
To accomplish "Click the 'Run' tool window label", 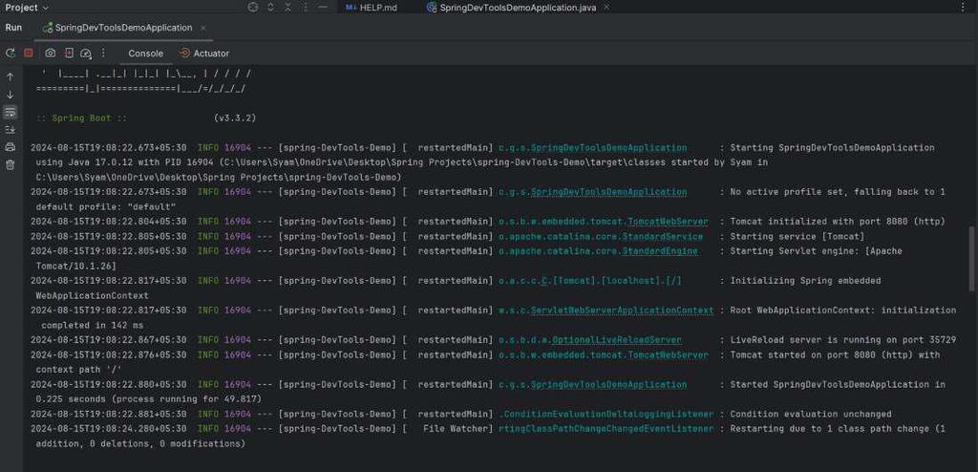I will point(13,28).
